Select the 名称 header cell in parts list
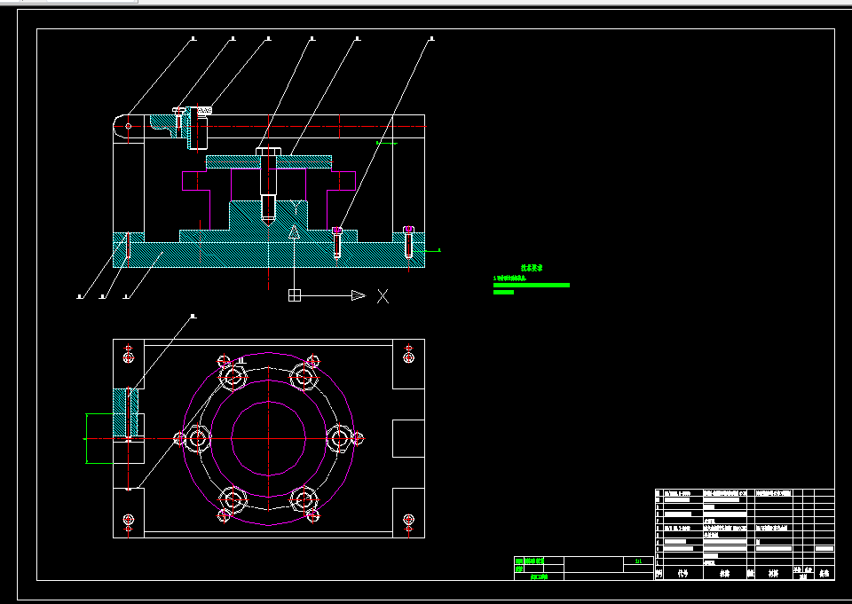This screenshot has width=852, height=604. click(x=724, y=574)
